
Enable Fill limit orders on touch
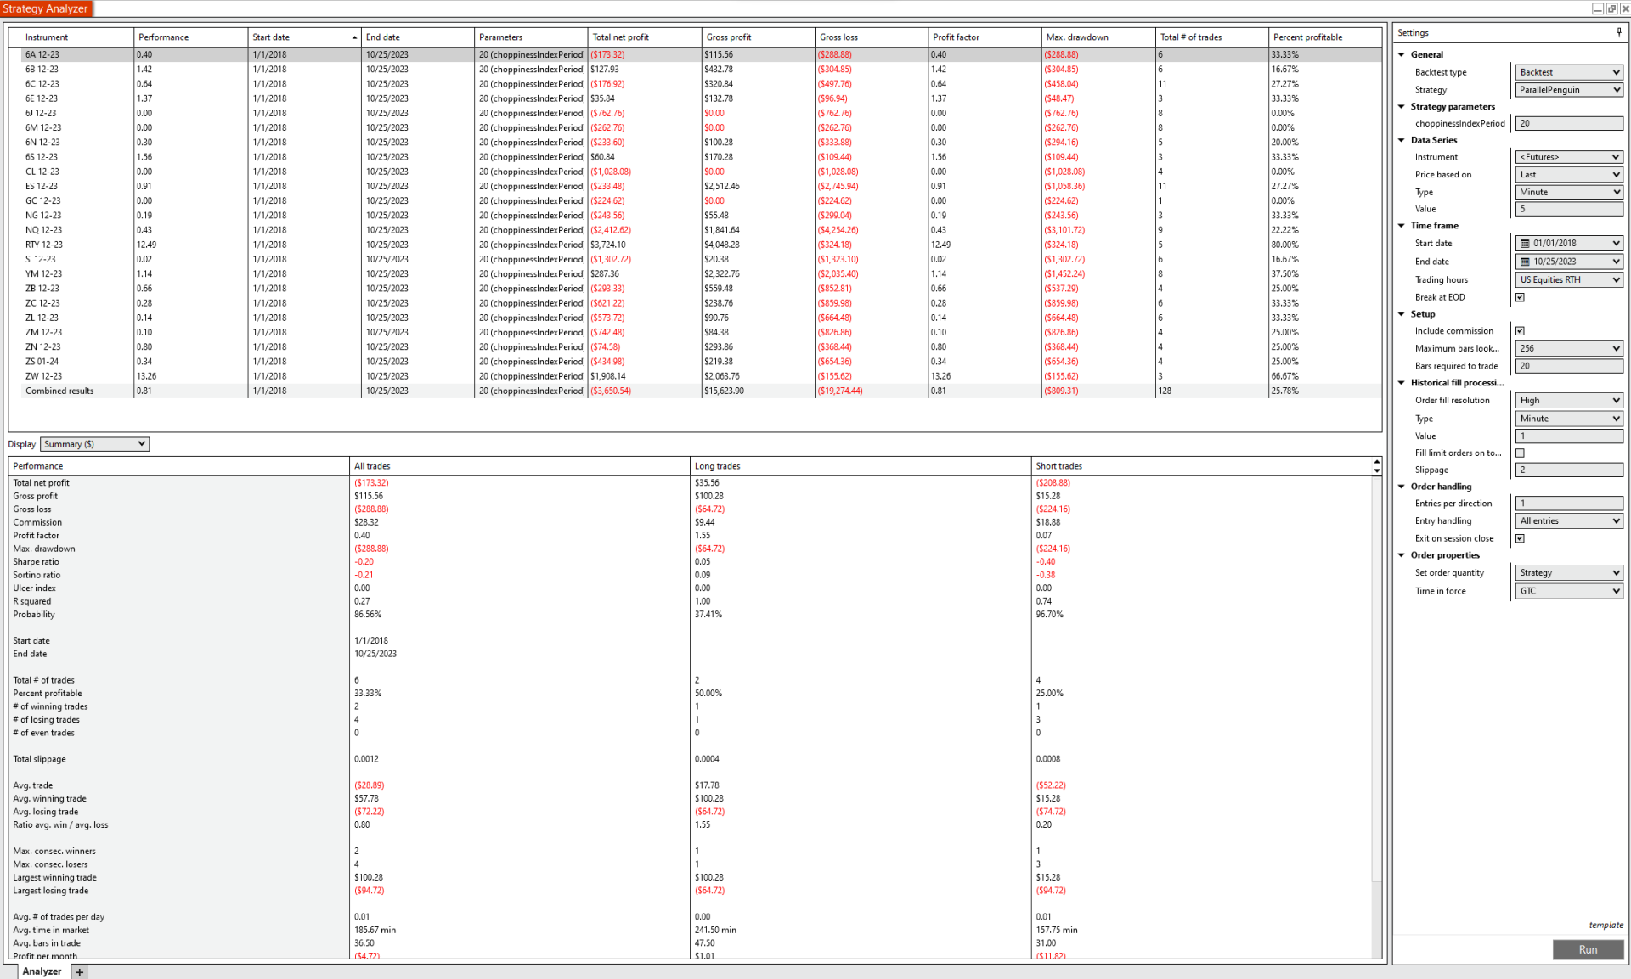click(1520, 453)
